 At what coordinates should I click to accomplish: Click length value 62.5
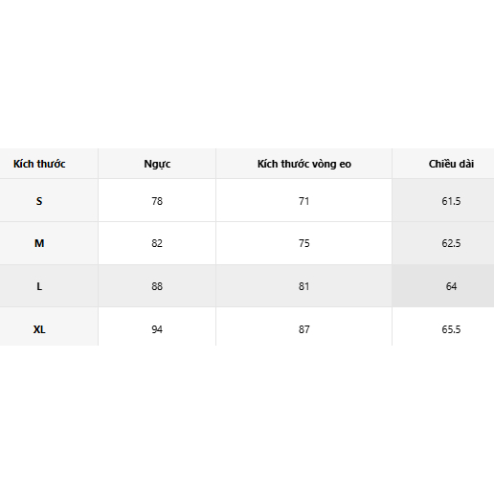click(451, 243)
